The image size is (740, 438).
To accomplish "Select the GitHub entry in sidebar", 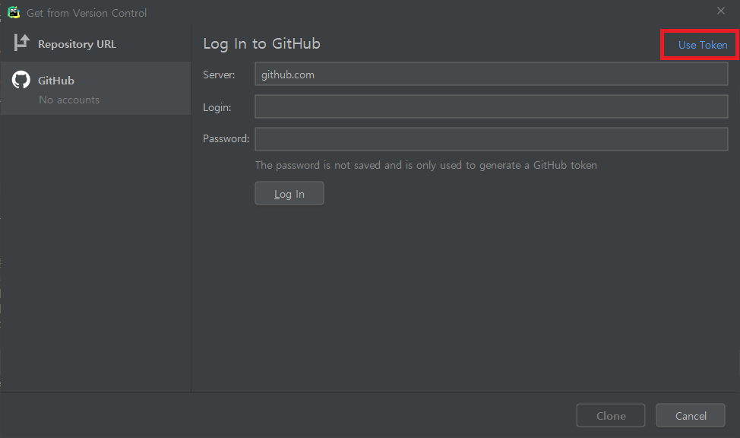I will [95, 88].
